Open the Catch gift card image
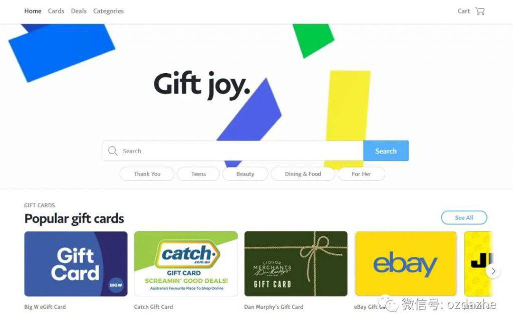This screenshot has height=327, width=513. pos(186,264)
